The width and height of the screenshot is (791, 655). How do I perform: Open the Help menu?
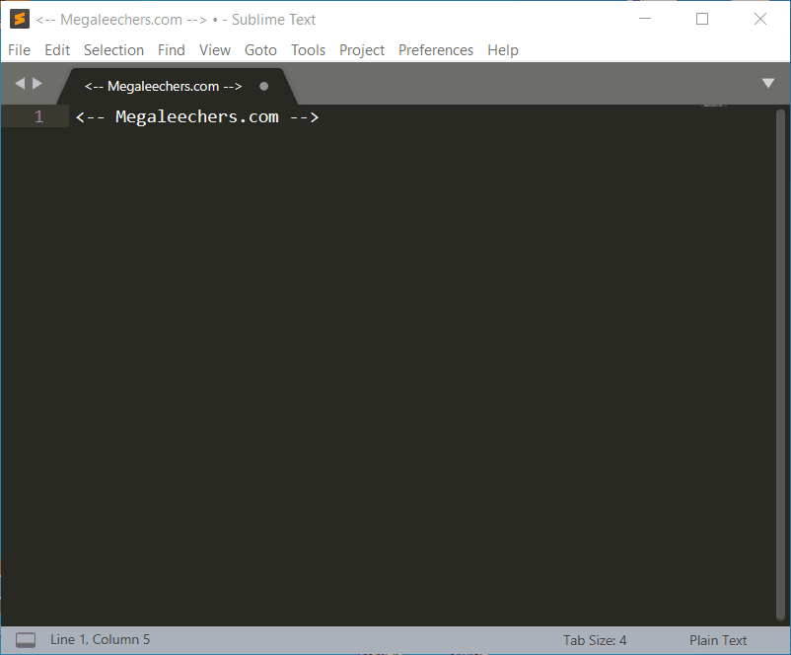click(503, 50)
